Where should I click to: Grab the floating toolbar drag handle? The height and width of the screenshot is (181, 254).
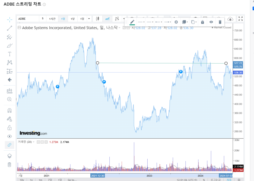pos(126,22)
